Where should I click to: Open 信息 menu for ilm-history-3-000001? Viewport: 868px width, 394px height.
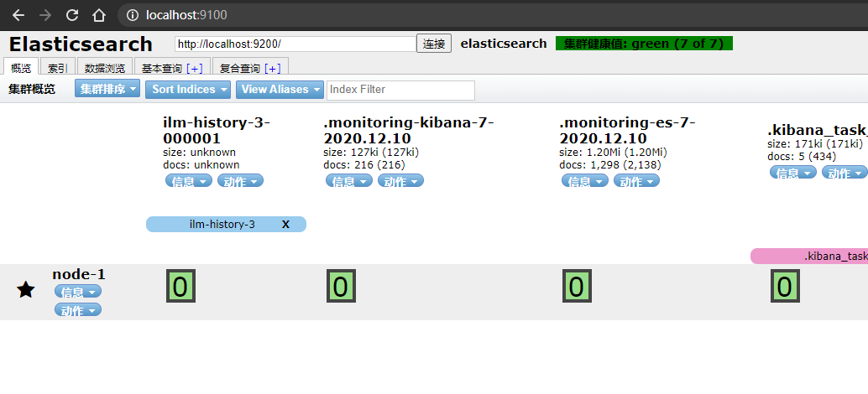pyautogui.click(x=189, y=181)
